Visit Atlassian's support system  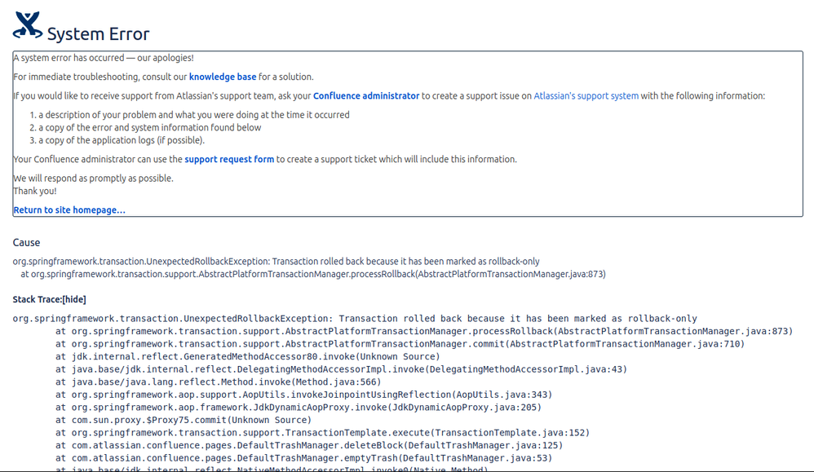[586, 95]
